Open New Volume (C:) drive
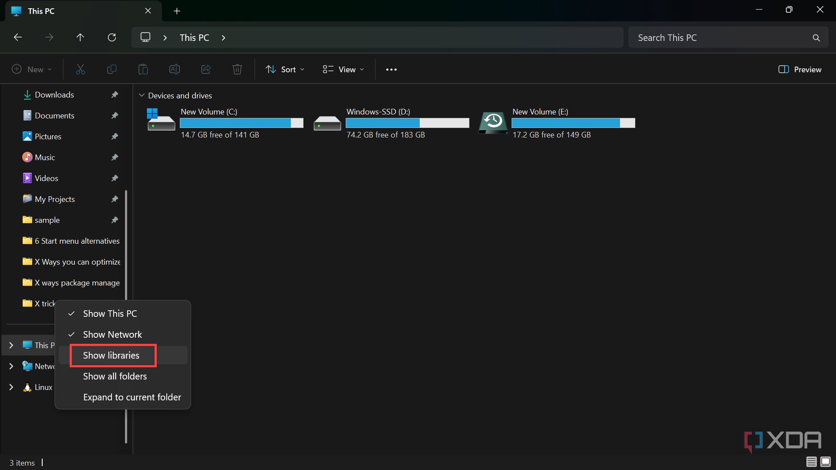 coord(225,123)
